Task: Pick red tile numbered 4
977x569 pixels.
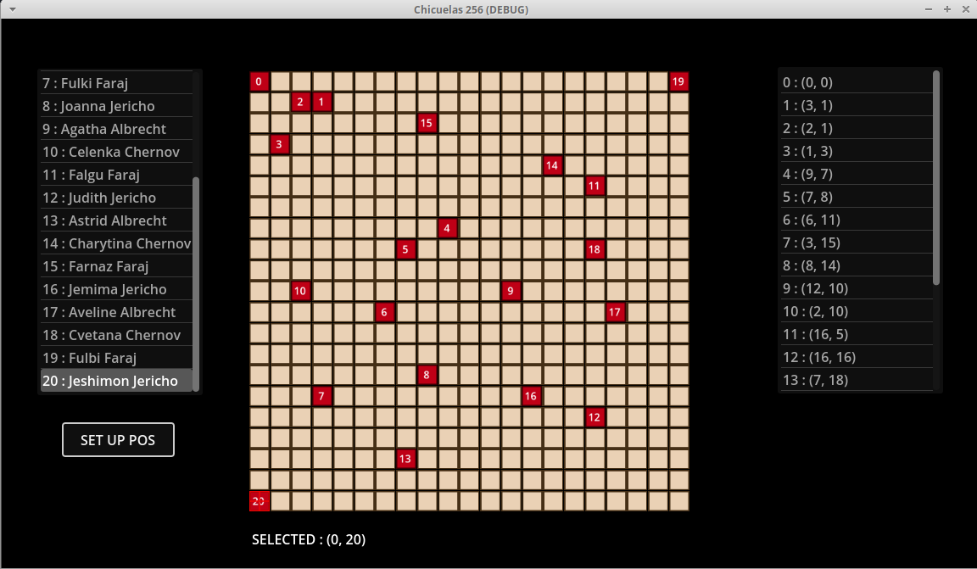Action: 448,228
